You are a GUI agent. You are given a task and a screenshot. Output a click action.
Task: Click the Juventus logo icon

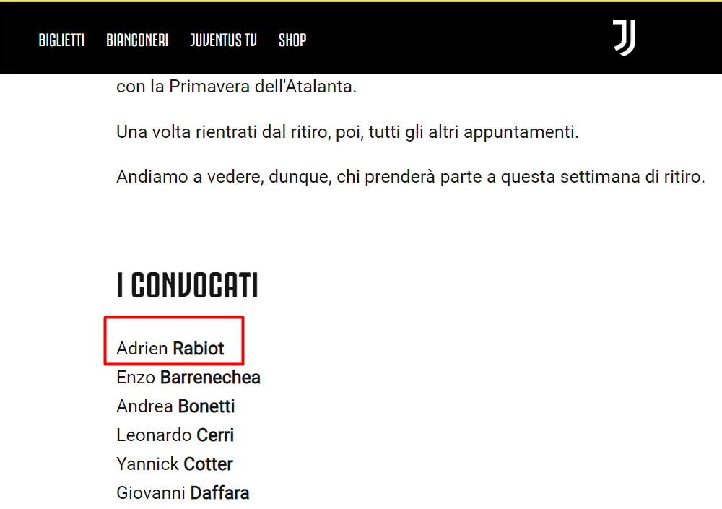[x=625, y=38]
